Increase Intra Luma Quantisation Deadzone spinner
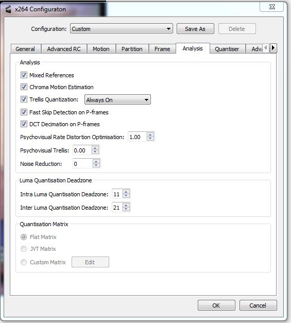 click(126, 192)
